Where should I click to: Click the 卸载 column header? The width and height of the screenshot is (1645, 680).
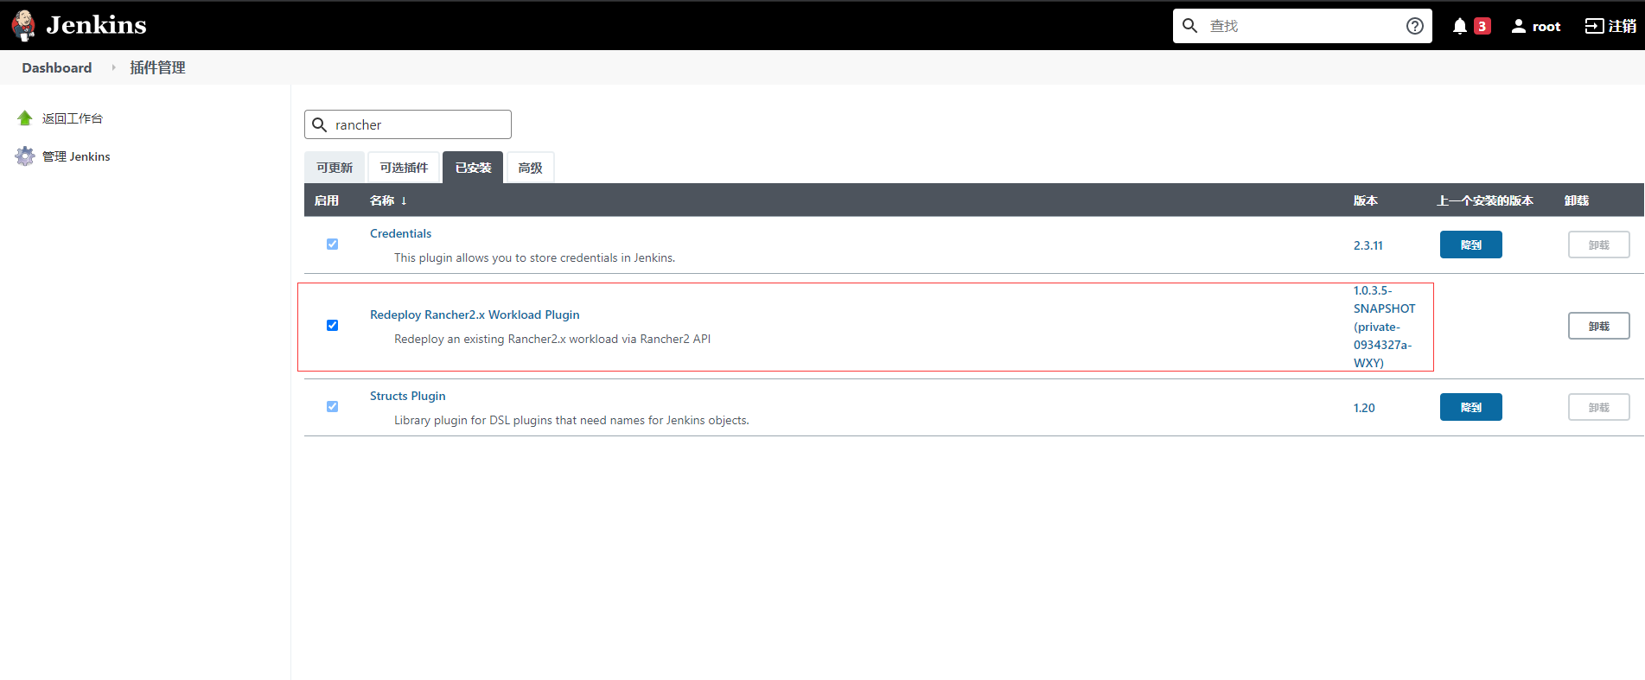1577,200
